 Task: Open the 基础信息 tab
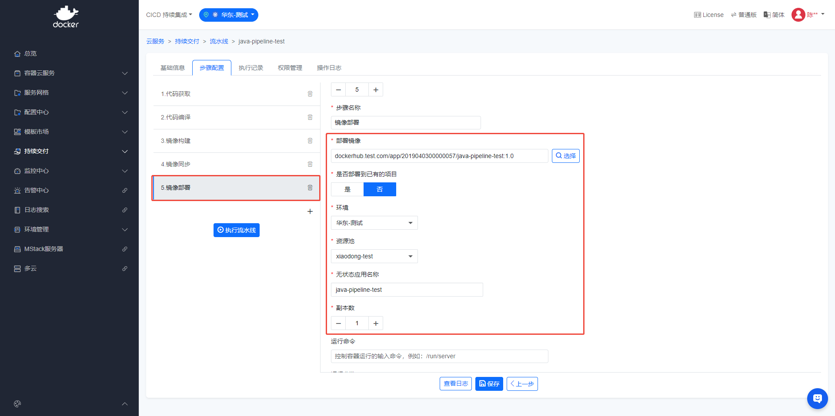click(173, 68)
